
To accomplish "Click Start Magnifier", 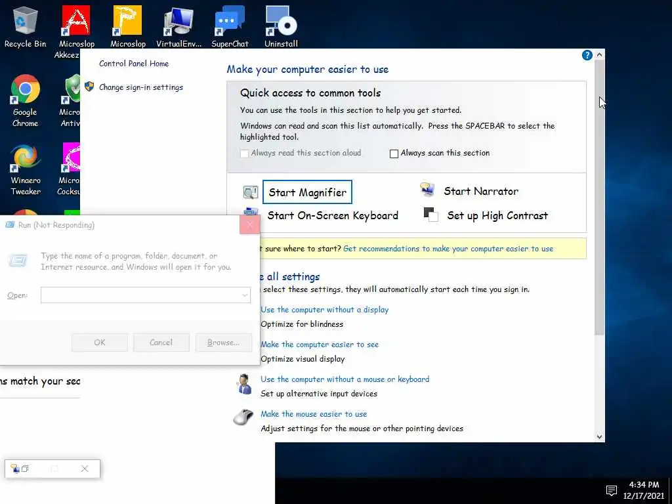I will [307, 192].
